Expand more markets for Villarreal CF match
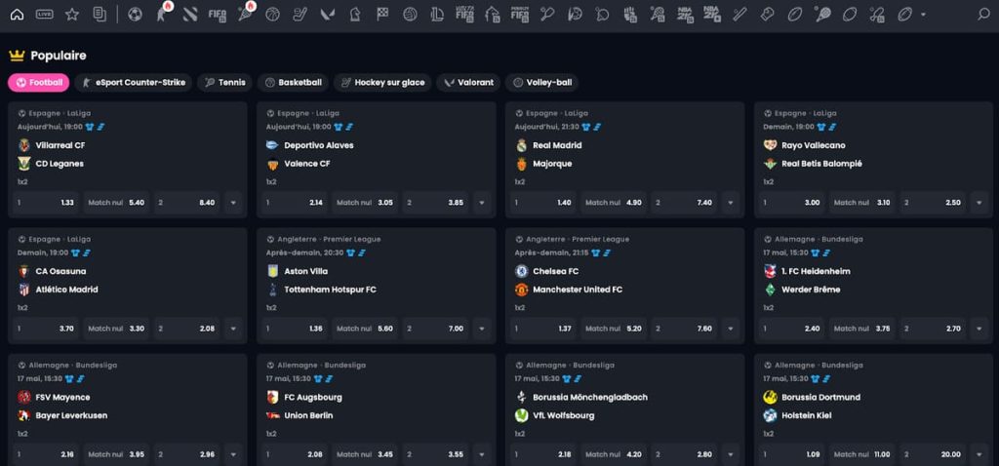Screen dimensions: 999x466 point(233,203)
